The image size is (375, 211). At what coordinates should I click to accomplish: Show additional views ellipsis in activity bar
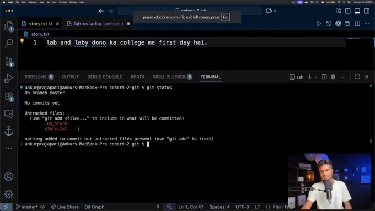9,148
